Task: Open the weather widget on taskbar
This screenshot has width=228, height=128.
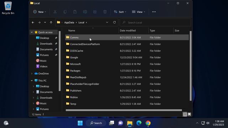Action: click(6, 123)
